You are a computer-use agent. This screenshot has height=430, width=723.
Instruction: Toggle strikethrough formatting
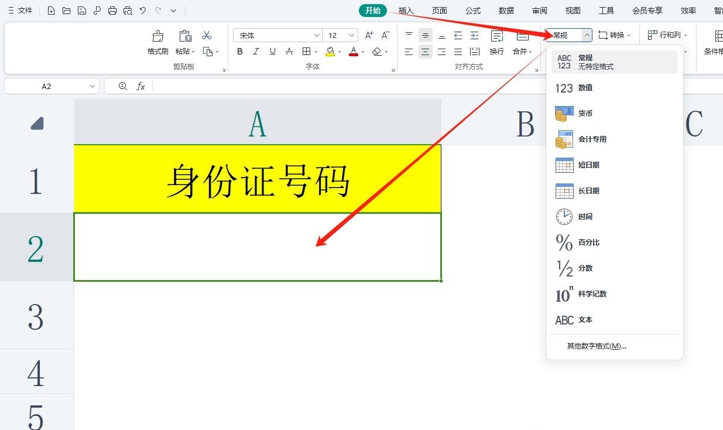(289, 52)
